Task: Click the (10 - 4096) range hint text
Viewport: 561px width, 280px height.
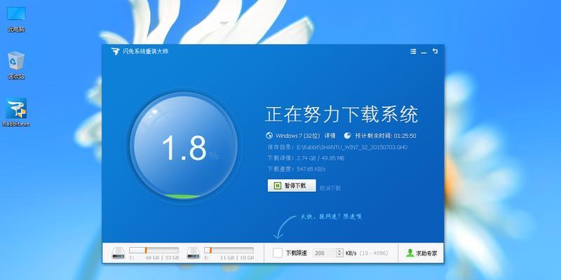Action: [x=374, y=253]
